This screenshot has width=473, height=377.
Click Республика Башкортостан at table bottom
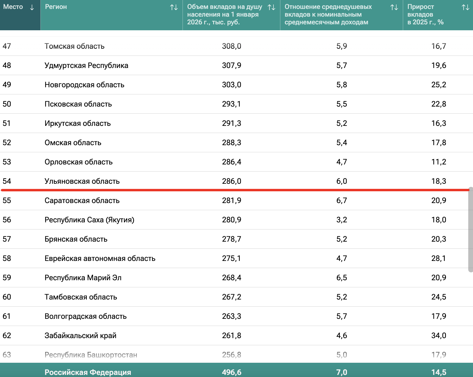point(91,355)
